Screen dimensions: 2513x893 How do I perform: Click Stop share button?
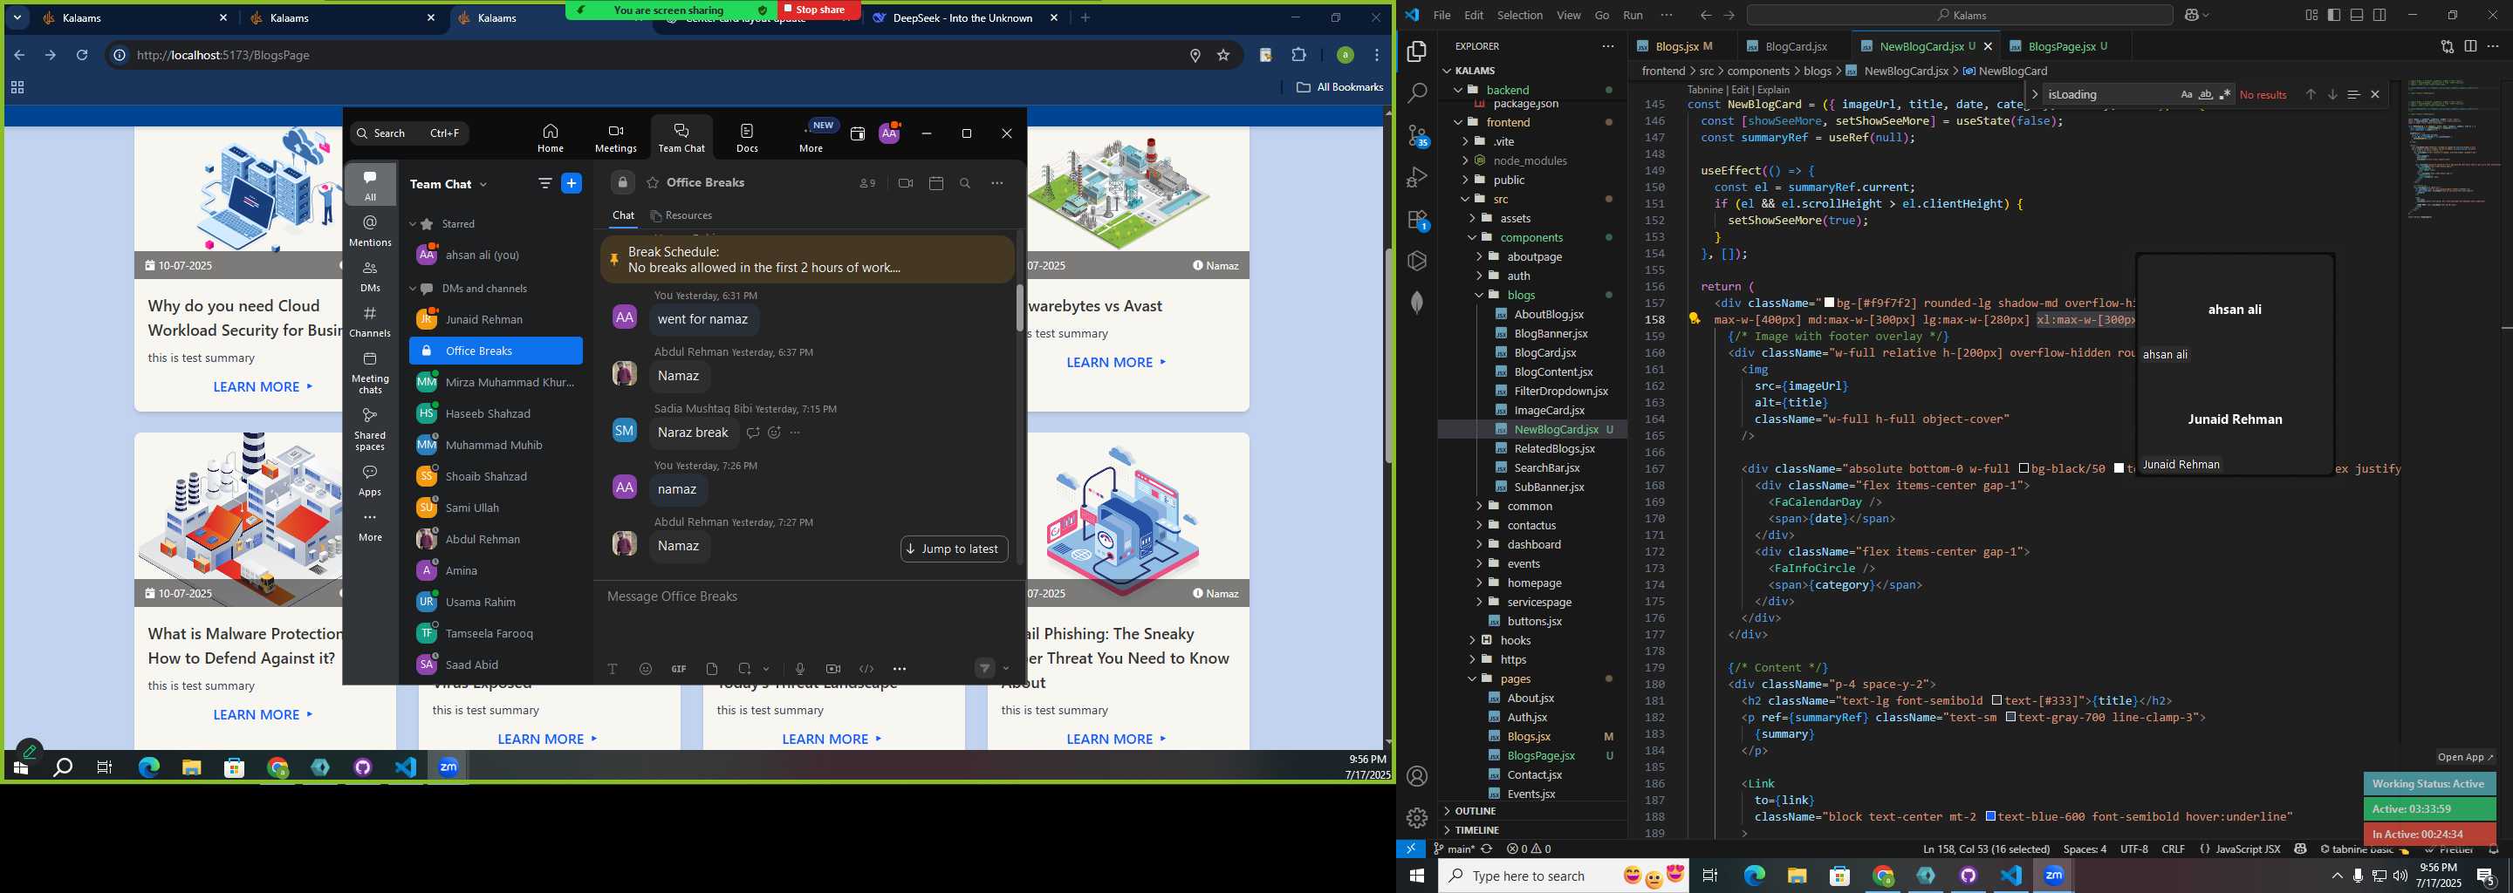tap(819, 10)
